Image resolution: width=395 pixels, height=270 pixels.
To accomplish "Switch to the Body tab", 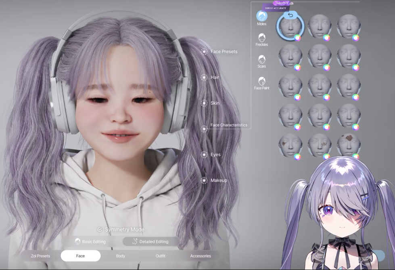I will [x=120, y=256].
